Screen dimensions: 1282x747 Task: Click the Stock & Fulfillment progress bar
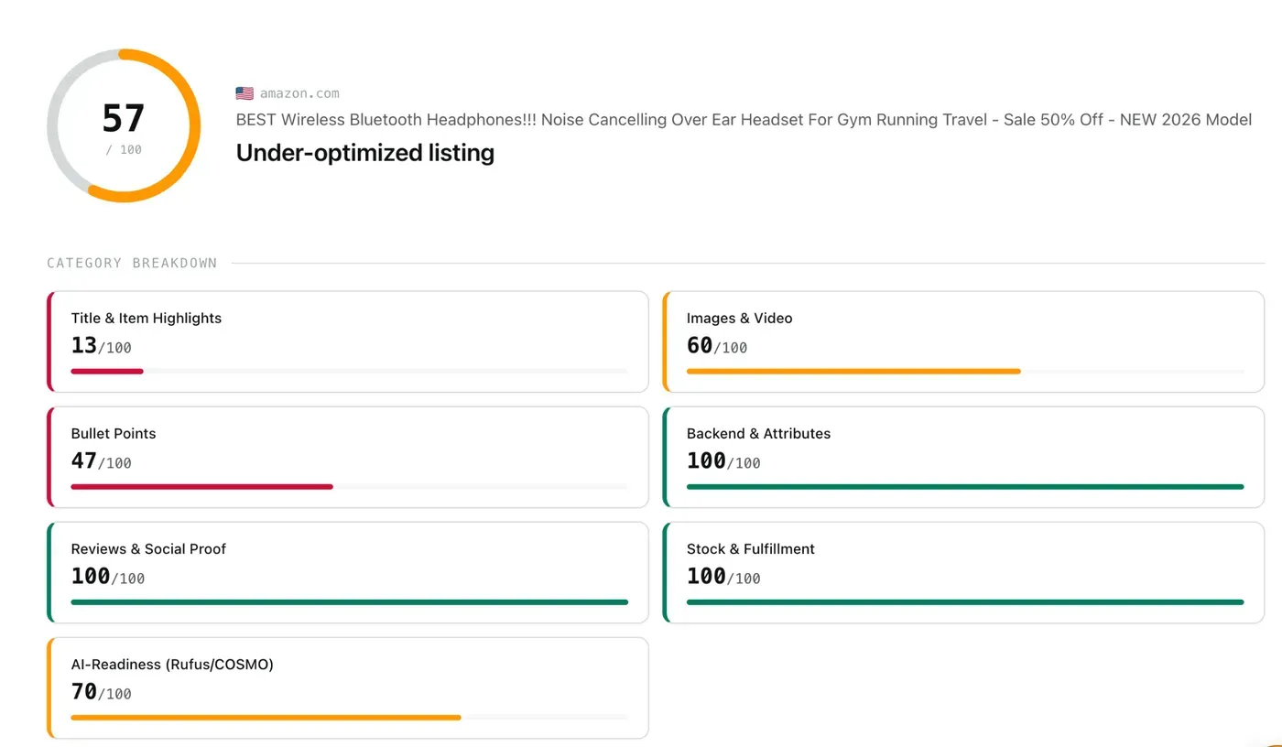coord(965,601)
